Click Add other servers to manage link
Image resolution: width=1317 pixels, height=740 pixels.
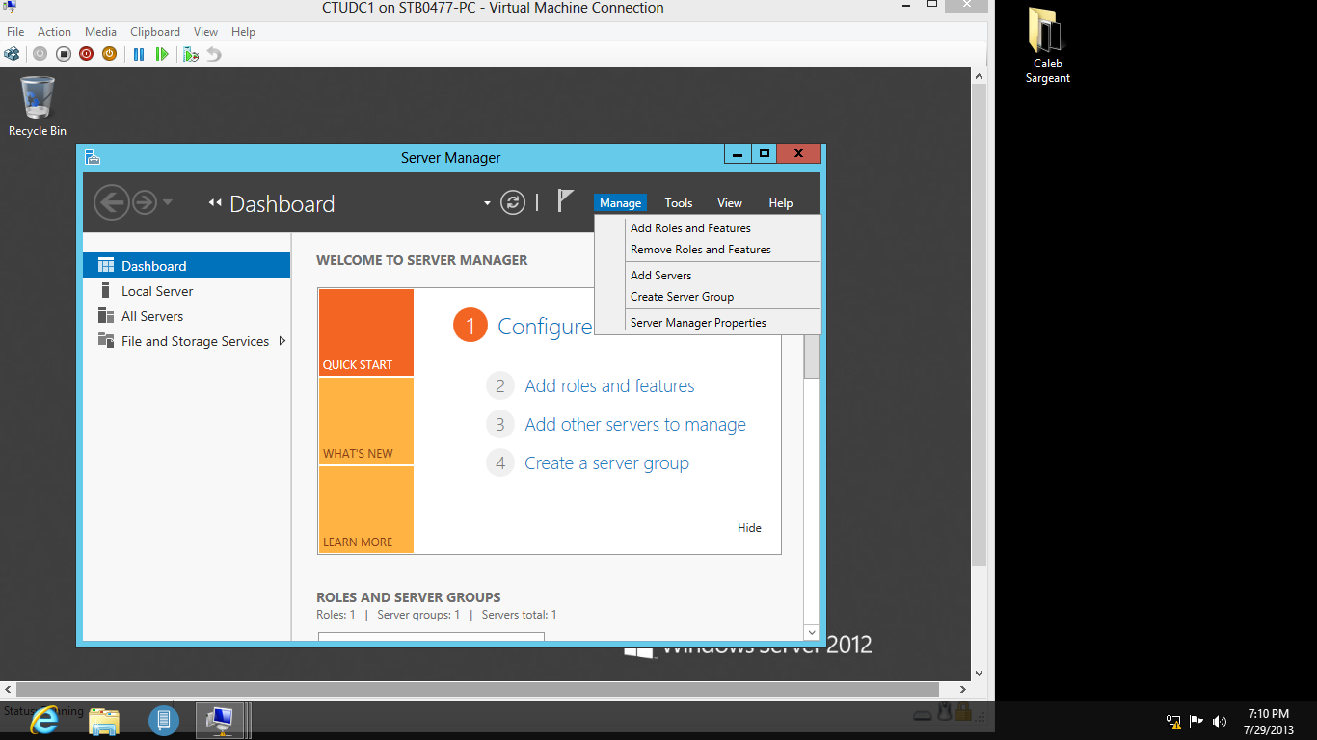coord(635,425)
